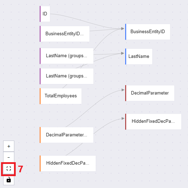Image resolution: width=188 pixels, height=188 pixels.
Task: Click arrowhead entering blue BusinessEntityID node
Action: 123,29
